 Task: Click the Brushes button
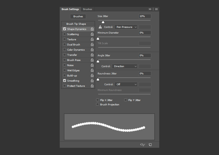coord(78,17)
